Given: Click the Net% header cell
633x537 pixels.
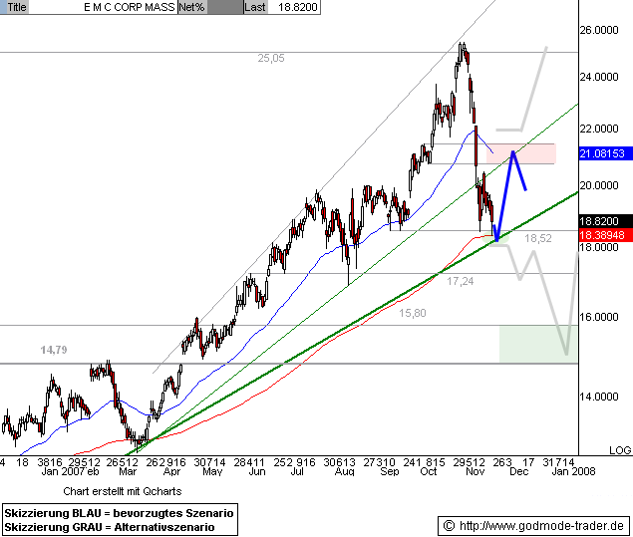Looking at the screenshot, I should (x=192, y=7).
